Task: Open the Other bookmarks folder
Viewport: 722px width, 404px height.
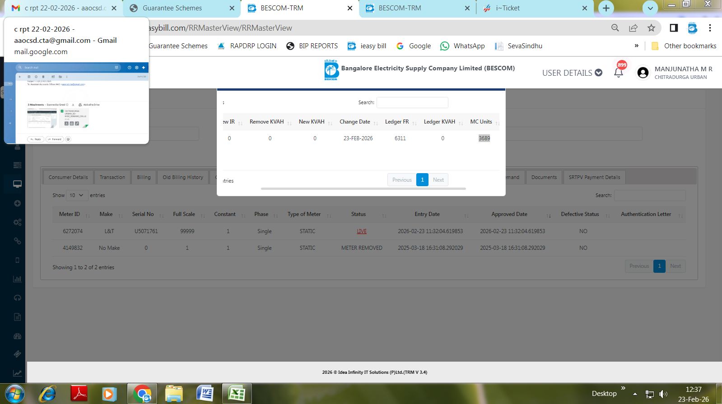Action: [684, 46]
